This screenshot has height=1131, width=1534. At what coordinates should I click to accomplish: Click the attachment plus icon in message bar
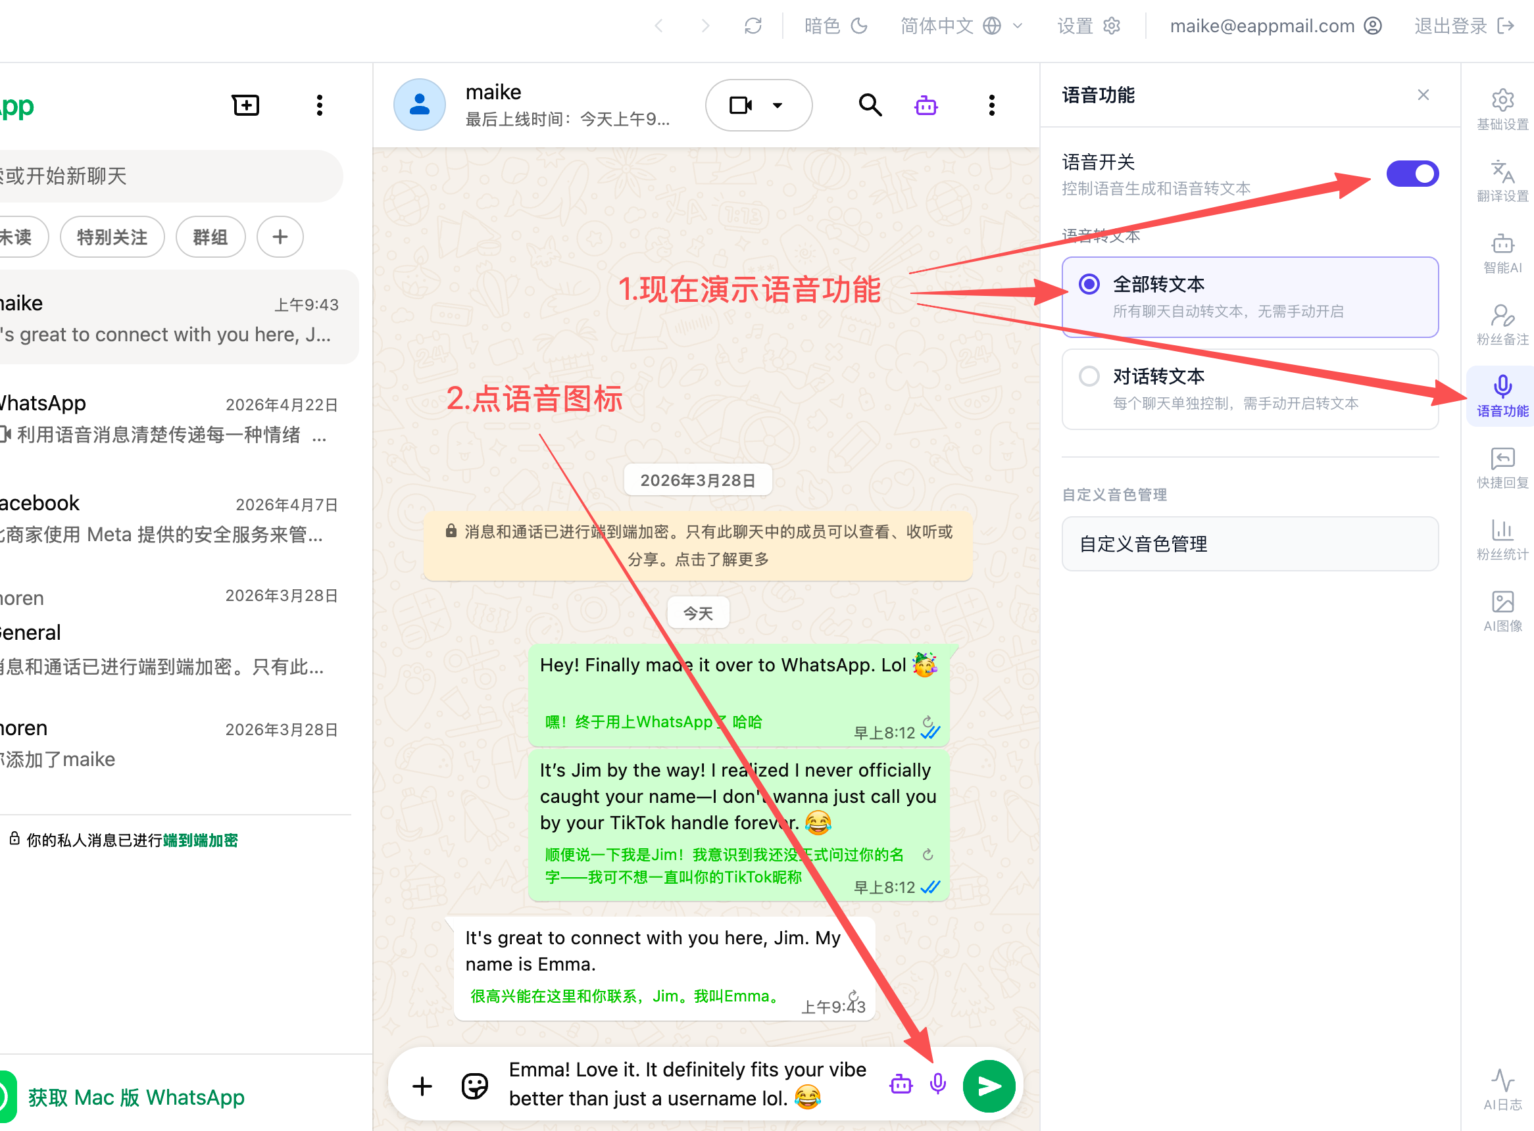tap(422, 1086)
